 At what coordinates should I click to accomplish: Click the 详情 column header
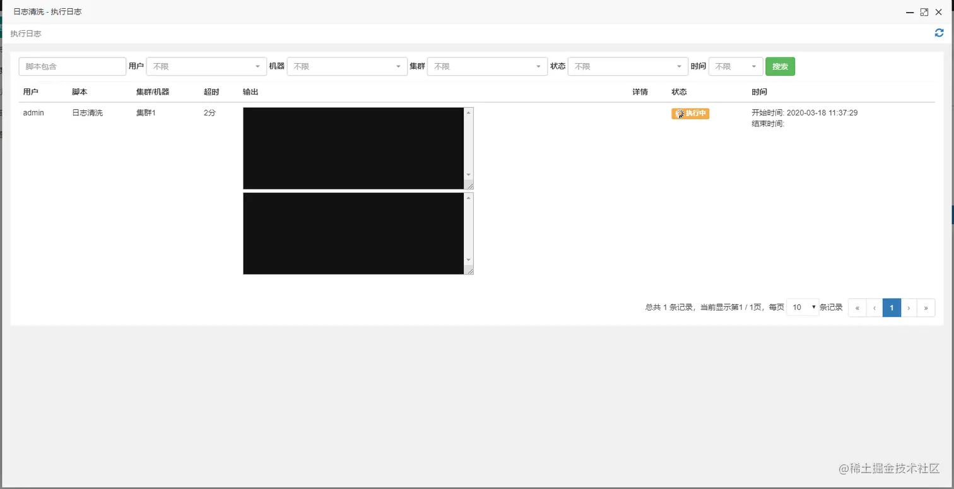[640, 92]
